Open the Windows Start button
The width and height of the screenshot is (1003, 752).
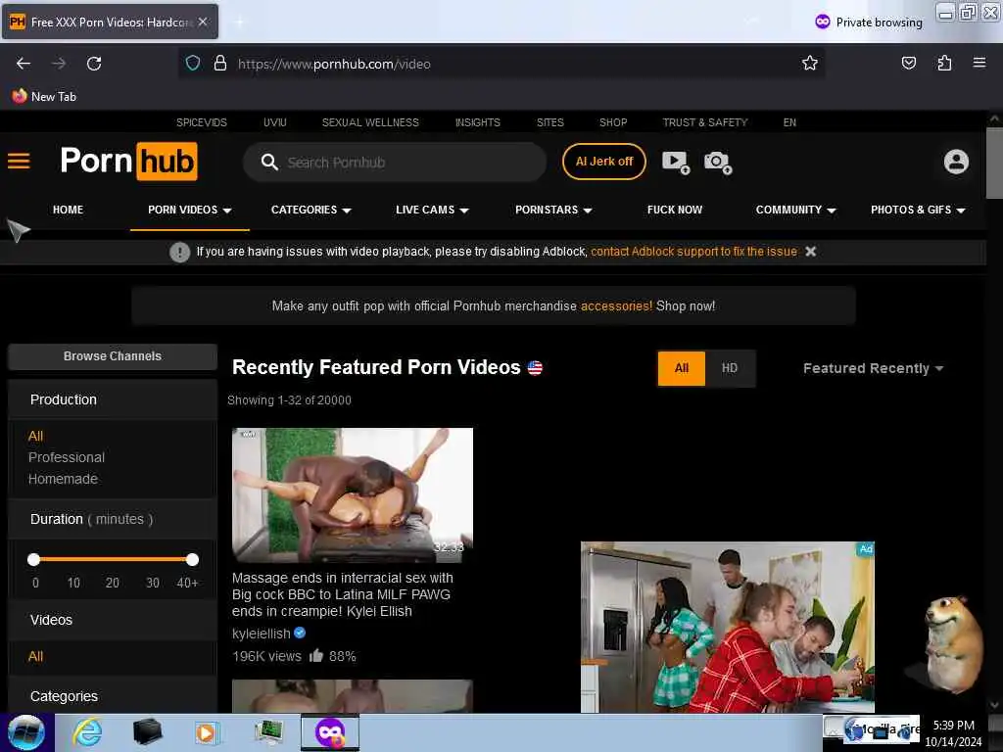pyautogui.click(x=26, y=732)
